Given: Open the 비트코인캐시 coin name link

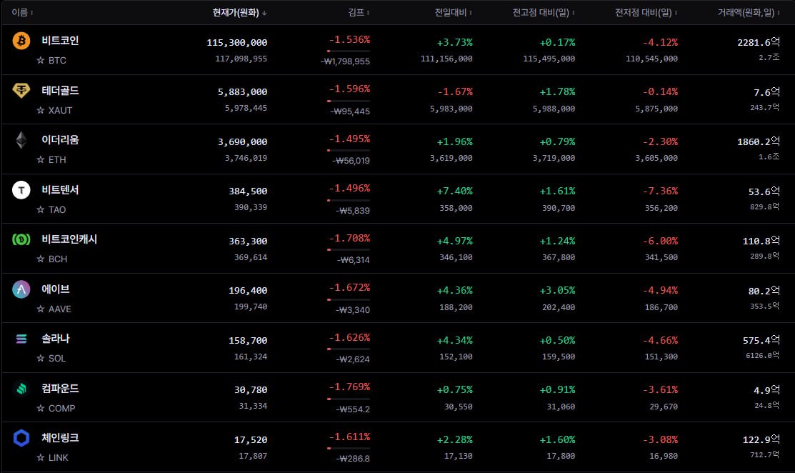Looking at the screenshot, I should [x=69, y=239].
